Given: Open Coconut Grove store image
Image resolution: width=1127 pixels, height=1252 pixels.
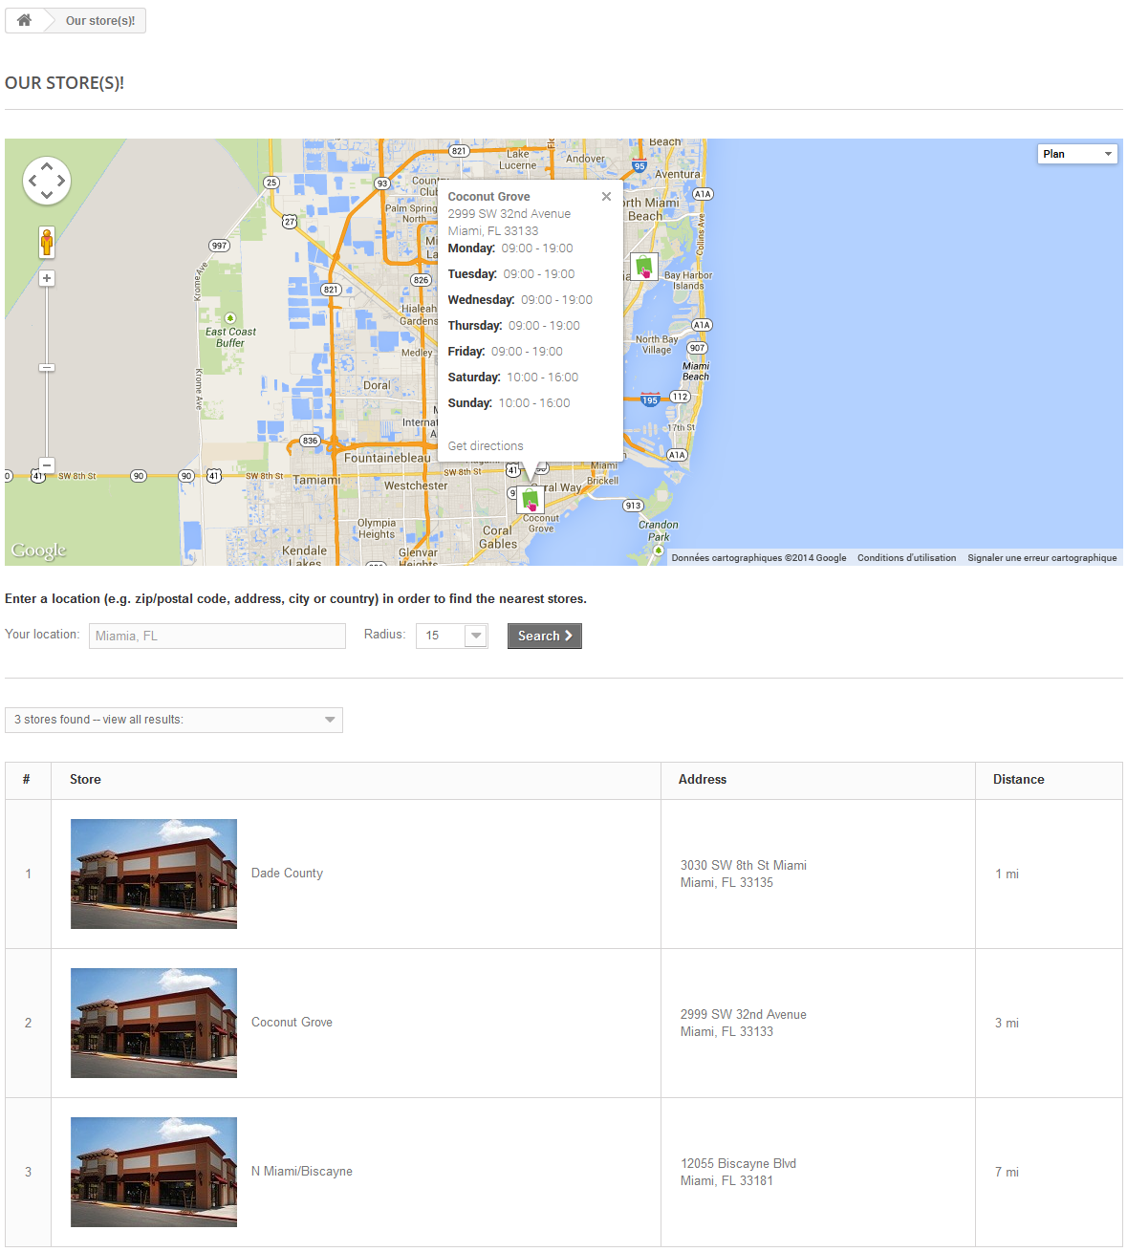Looking at the screenshot, I should [x=154, y=1023].
